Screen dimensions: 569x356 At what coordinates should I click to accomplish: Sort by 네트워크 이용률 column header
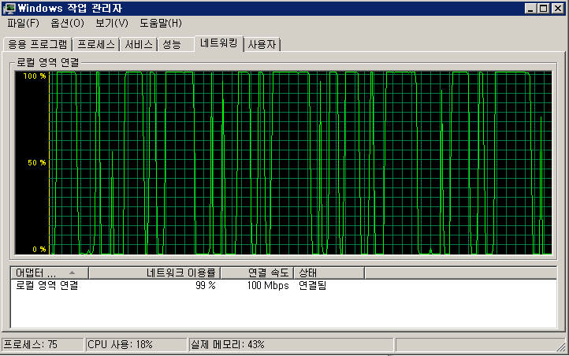(x=154, y=273)
